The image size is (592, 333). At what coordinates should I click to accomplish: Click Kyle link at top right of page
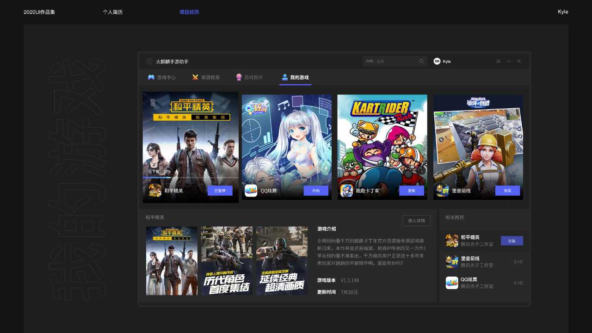563,12
